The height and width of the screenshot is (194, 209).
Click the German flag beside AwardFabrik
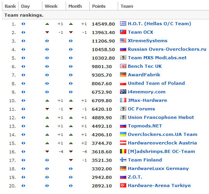tap(123, 75)
